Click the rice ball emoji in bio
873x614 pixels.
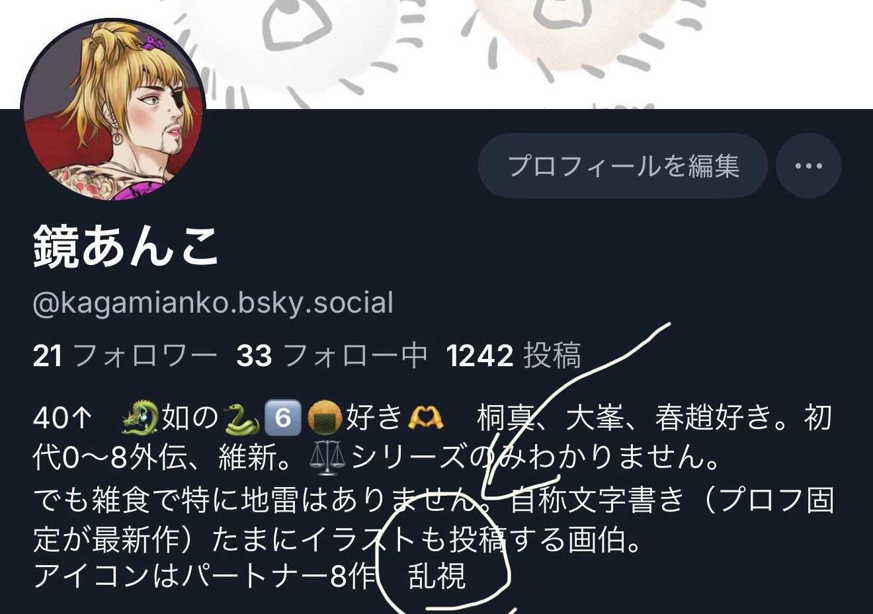click(x=325, y=418)
